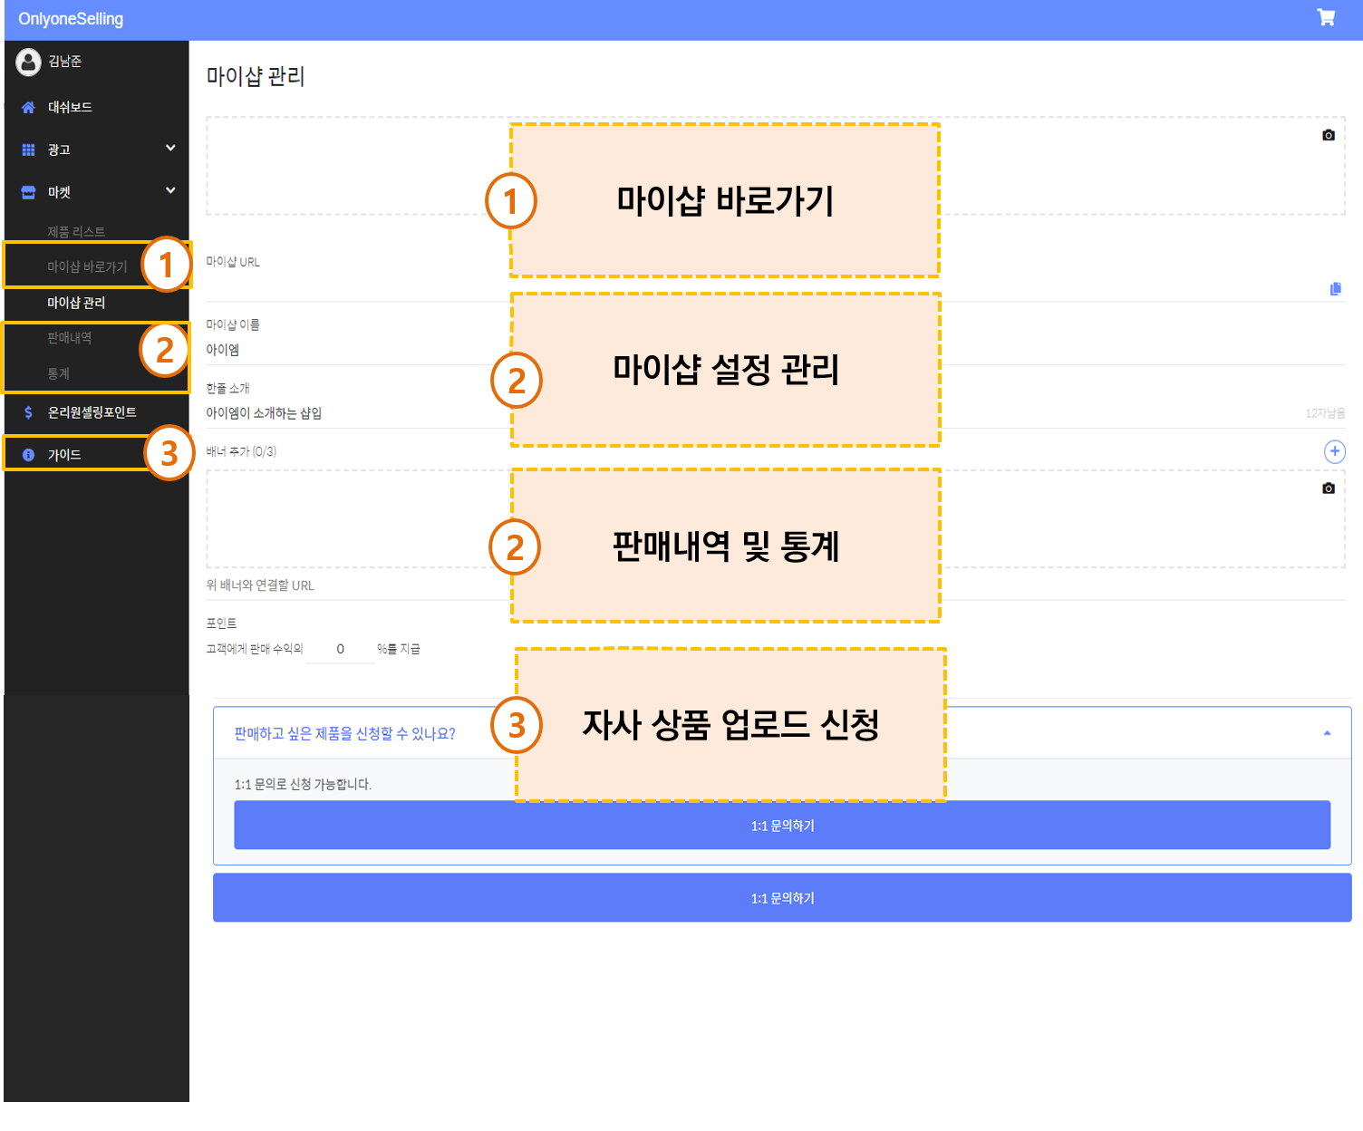The image size is (1363, 1131).
Task: Open 제품 리스트 in sidebar
Action: (x=76, y=232)
